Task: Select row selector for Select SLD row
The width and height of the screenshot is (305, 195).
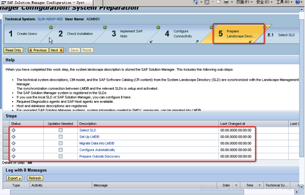Action: click(6, 130)
